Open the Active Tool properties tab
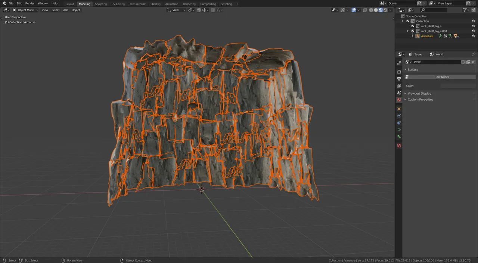This screenshot has height=263, width=478. point(399,63)
